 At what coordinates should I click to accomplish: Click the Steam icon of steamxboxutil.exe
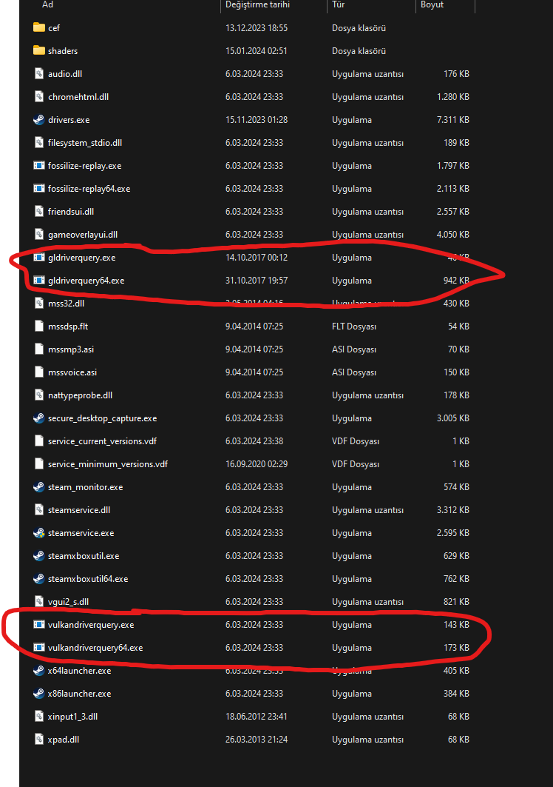39,555
